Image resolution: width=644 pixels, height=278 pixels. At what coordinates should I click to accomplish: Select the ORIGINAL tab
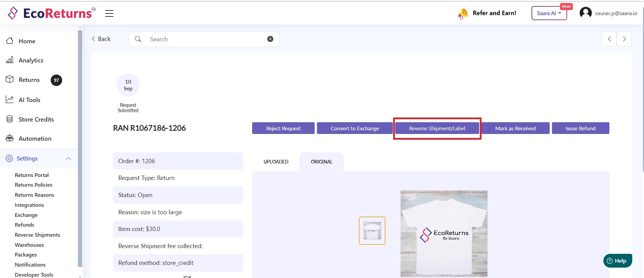(x=321, y=162)
